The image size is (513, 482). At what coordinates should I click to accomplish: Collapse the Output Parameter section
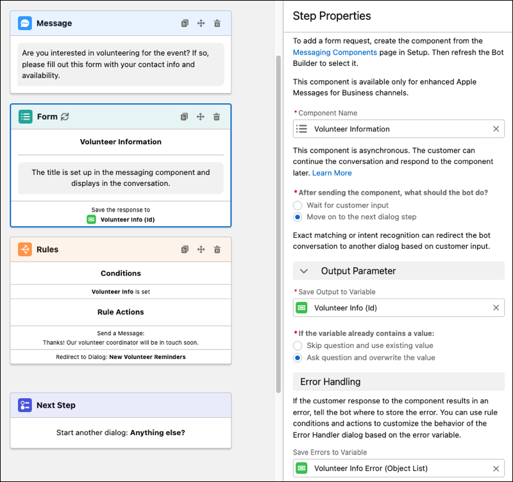click(304, 271)
